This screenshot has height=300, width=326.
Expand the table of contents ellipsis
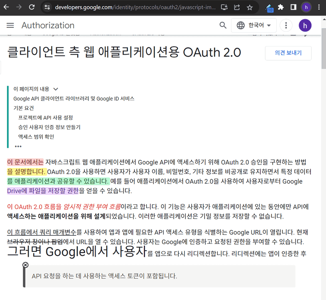18,146
